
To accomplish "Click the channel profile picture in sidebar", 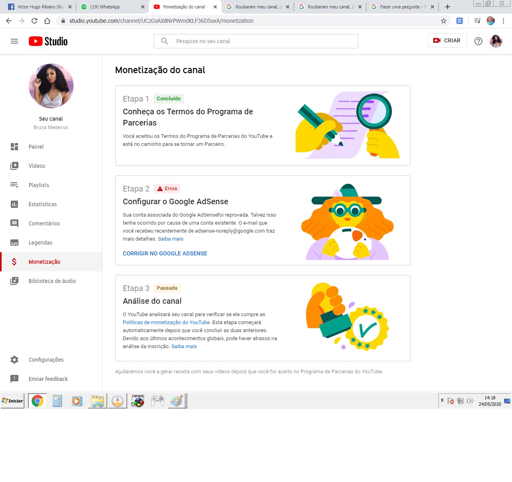I will pos(51,86).
